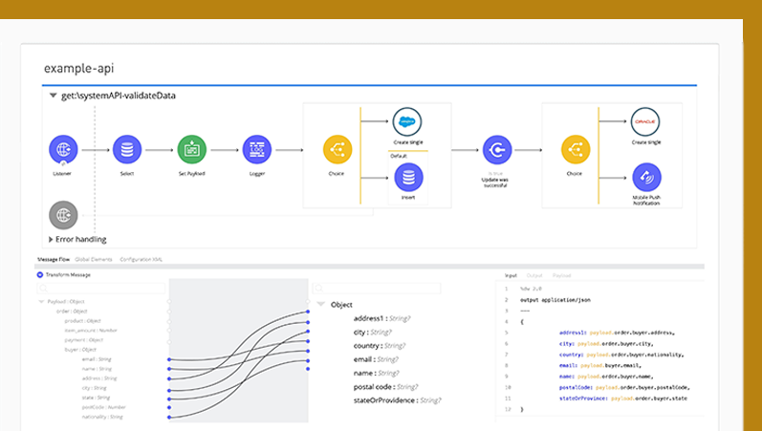Select the Input tab in script editor

[511, 275]
